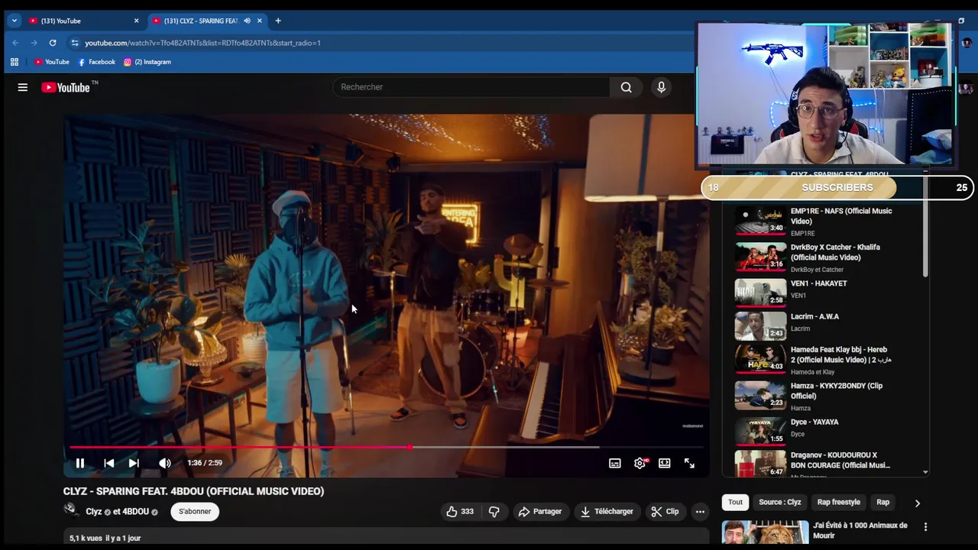This screenshot has height=550, width=978.
Task: Open options for 1000 Animaux video
Action: click(x=925, y=527)
